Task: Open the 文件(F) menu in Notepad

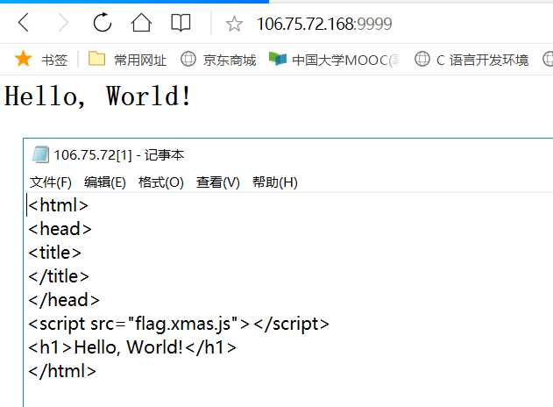Action: pos(51,182)
